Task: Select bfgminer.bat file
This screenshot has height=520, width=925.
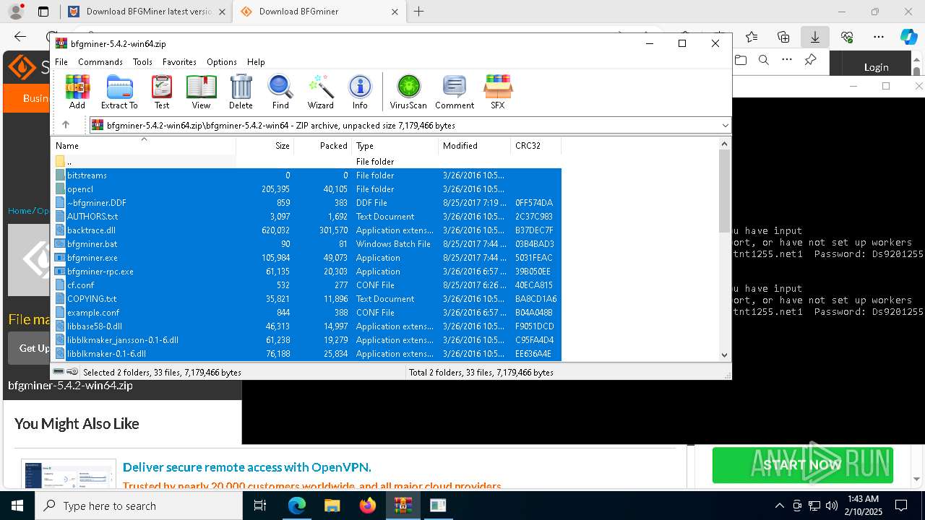Action: [x=307, y=244]
